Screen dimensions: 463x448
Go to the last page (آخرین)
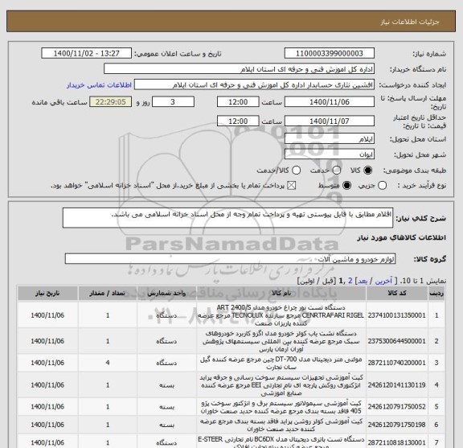(x=383, y=281)
